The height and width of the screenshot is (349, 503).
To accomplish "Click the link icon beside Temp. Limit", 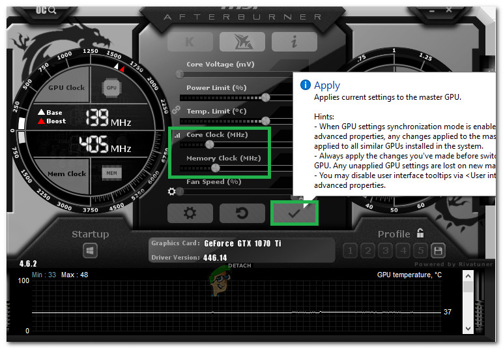I will (176, 110).
